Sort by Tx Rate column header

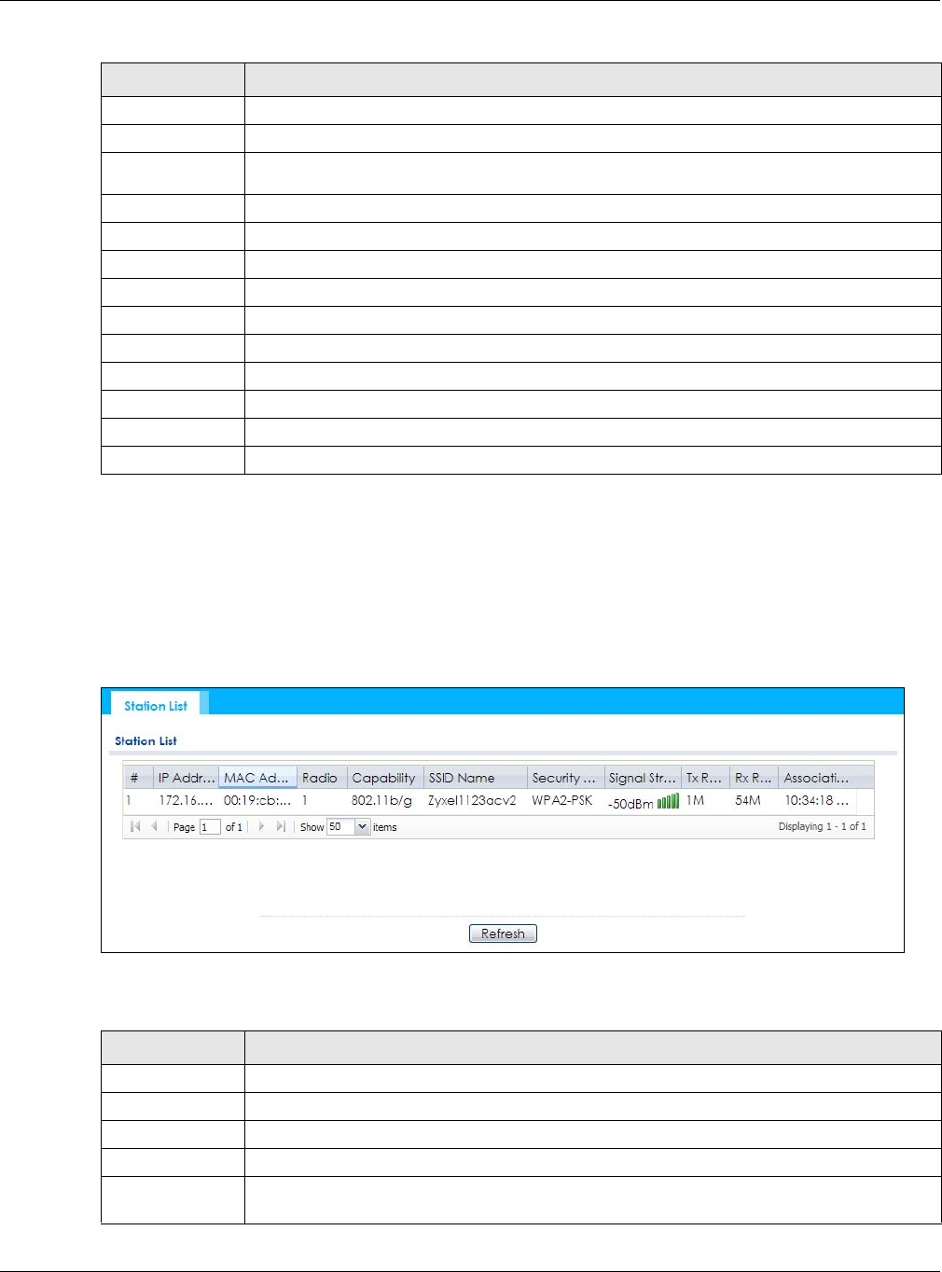tap(704, 778)
